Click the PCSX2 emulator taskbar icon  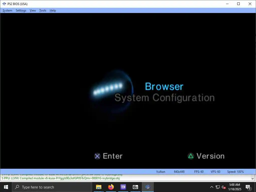pyautogui.click(x=147, y=187)
